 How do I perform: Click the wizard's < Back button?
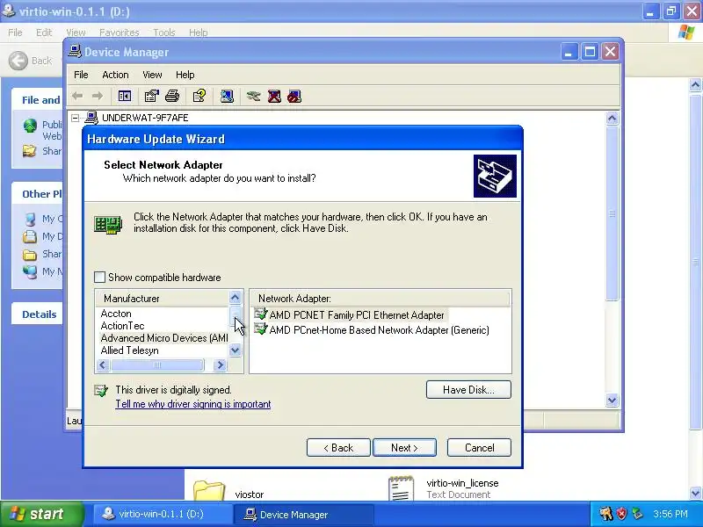pos(338,448)
